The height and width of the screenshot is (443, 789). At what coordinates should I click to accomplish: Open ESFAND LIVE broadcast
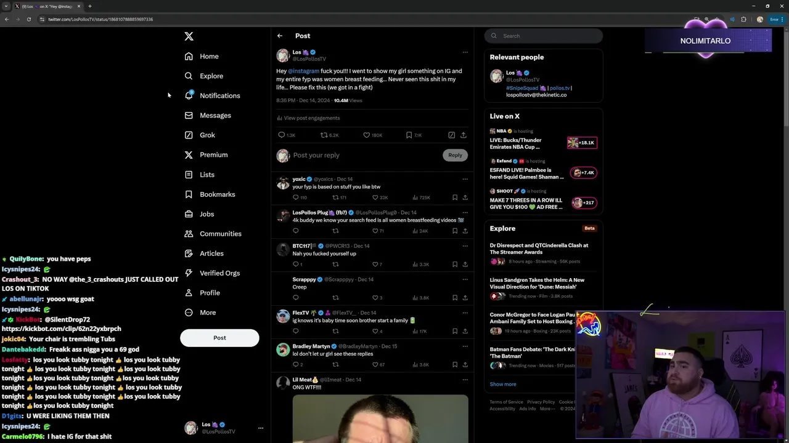543,170
